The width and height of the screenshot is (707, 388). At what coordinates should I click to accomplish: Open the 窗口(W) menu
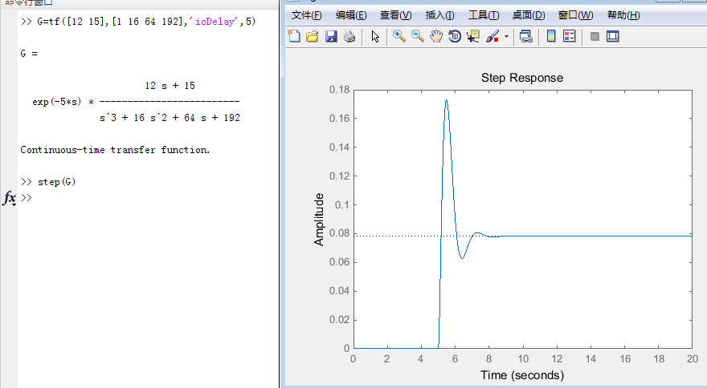pos(576,15)
